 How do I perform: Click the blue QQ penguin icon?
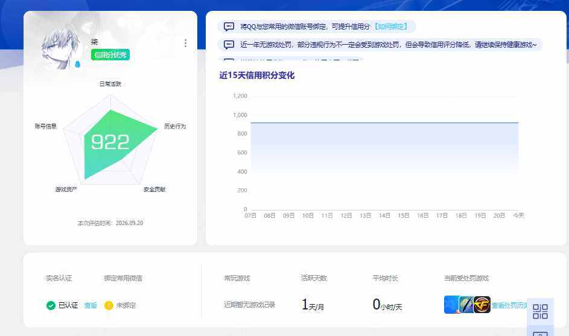pos(77,65)
